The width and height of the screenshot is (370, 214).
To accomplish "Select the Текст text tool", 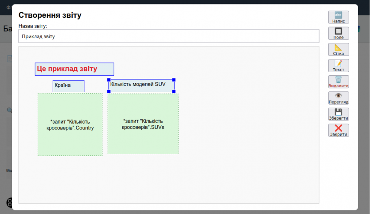I will click(x=338, y=66).
